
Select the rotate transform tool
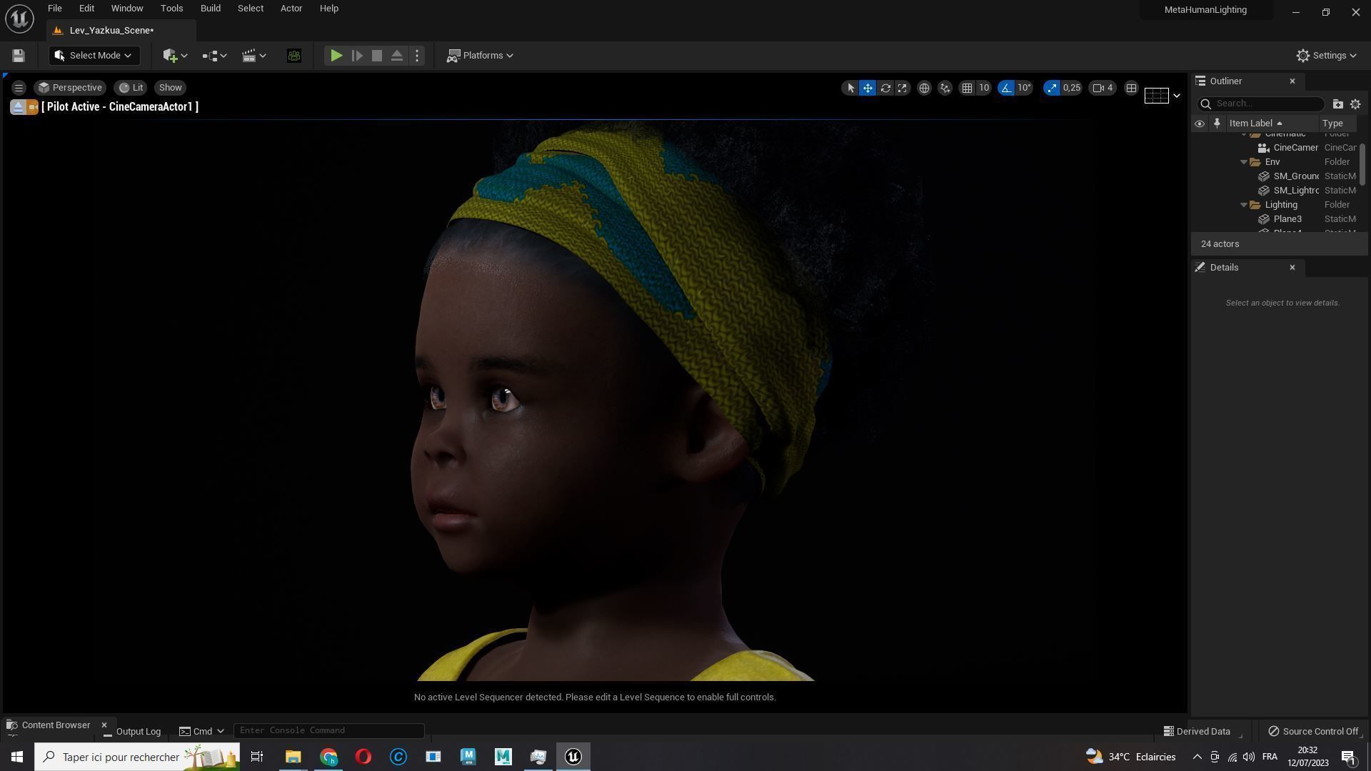coord(885,88)
